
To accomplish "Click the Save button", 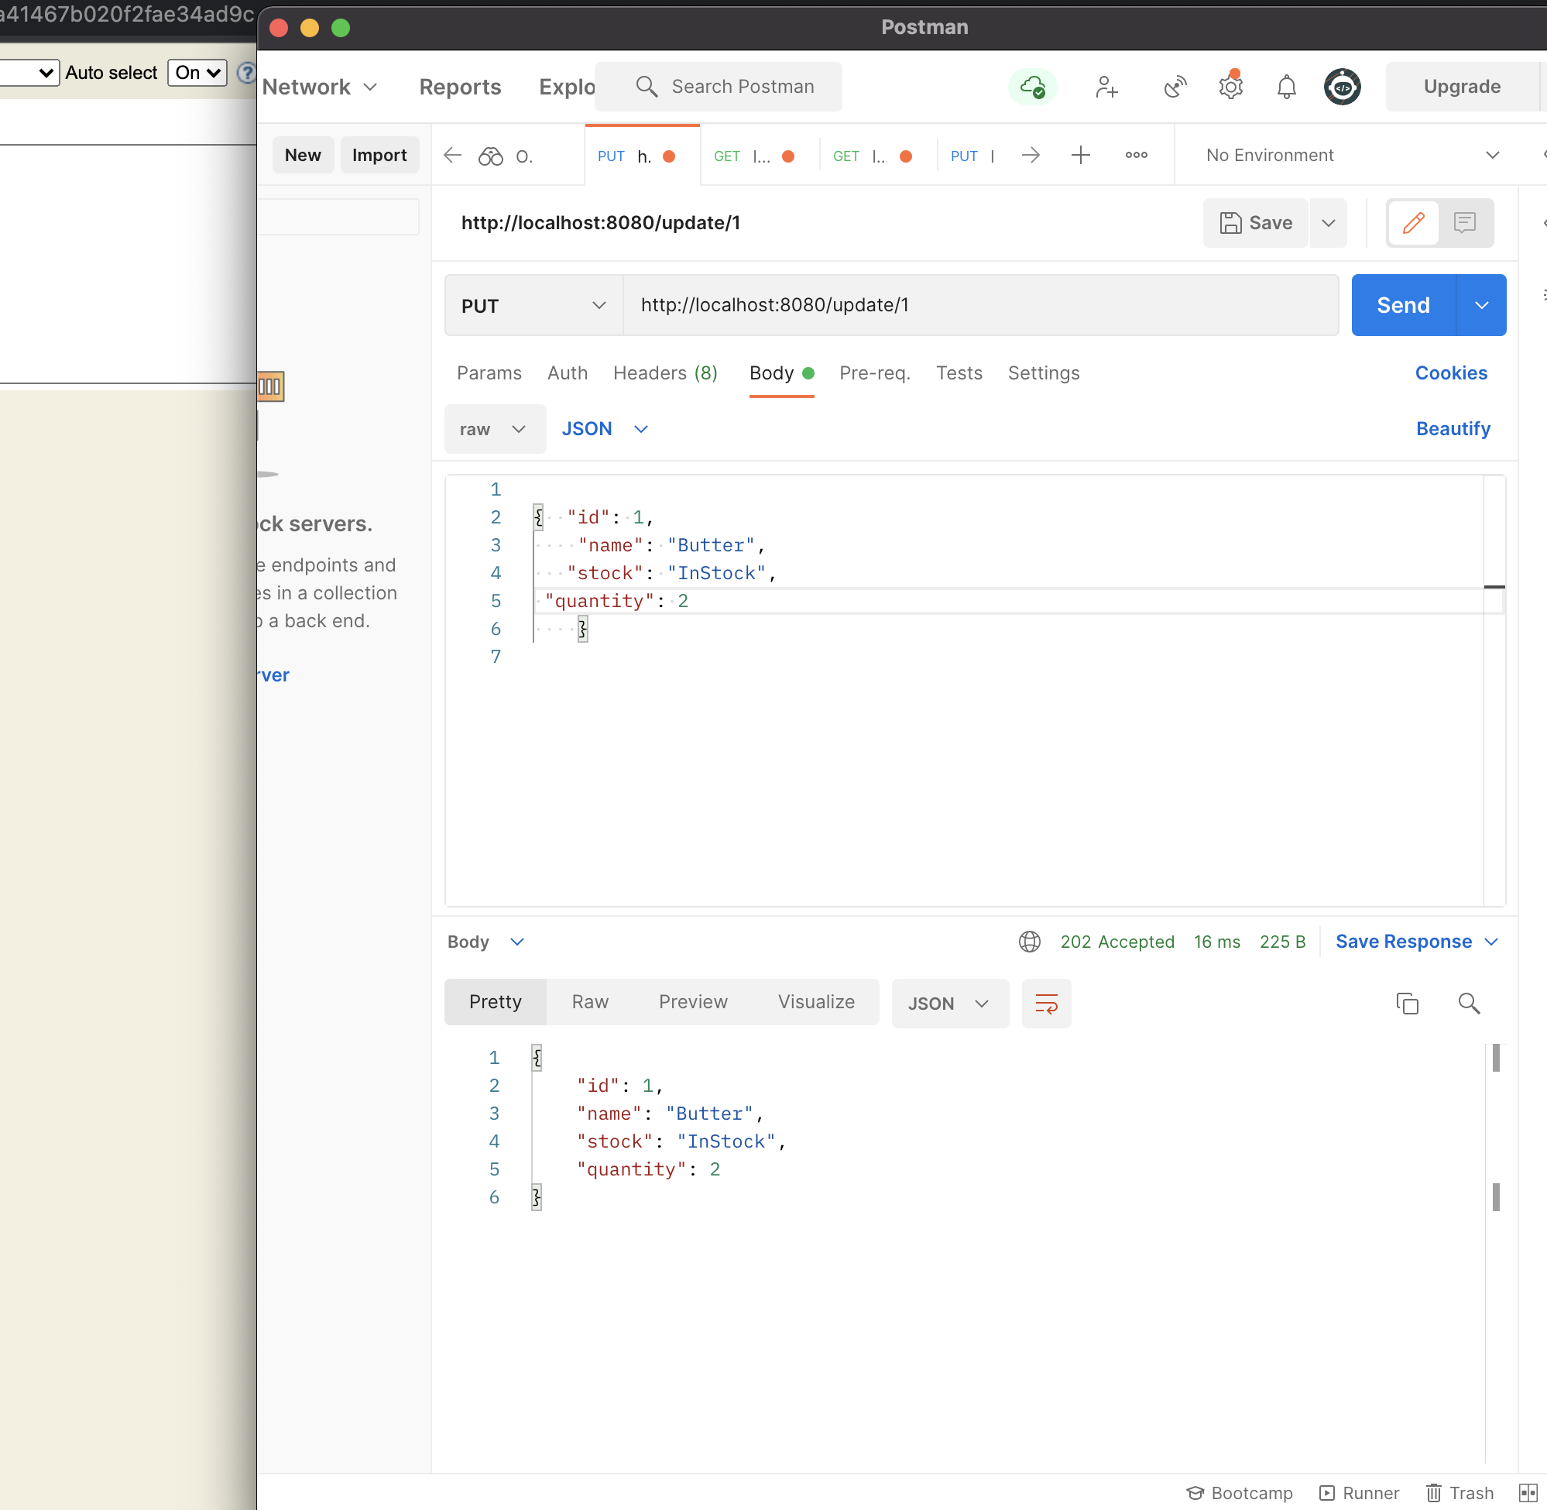I will point(1255,223).
